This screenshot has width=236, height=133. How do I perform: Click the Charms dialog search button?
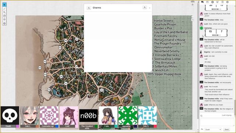pos(145,7)
